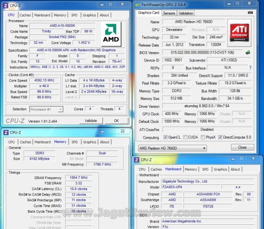
Task: Open Caches tab in the CPU-Z Mainboard window
Action: click(156, 169)
